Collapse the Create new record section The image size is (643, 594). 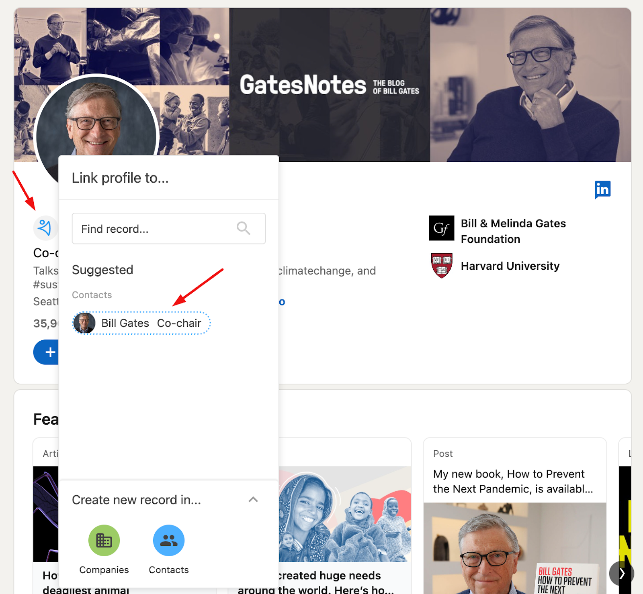(253, 500)
